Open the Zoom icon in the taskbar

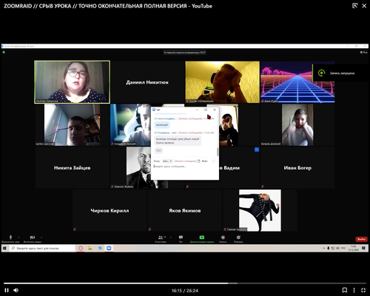coord(109,248)
